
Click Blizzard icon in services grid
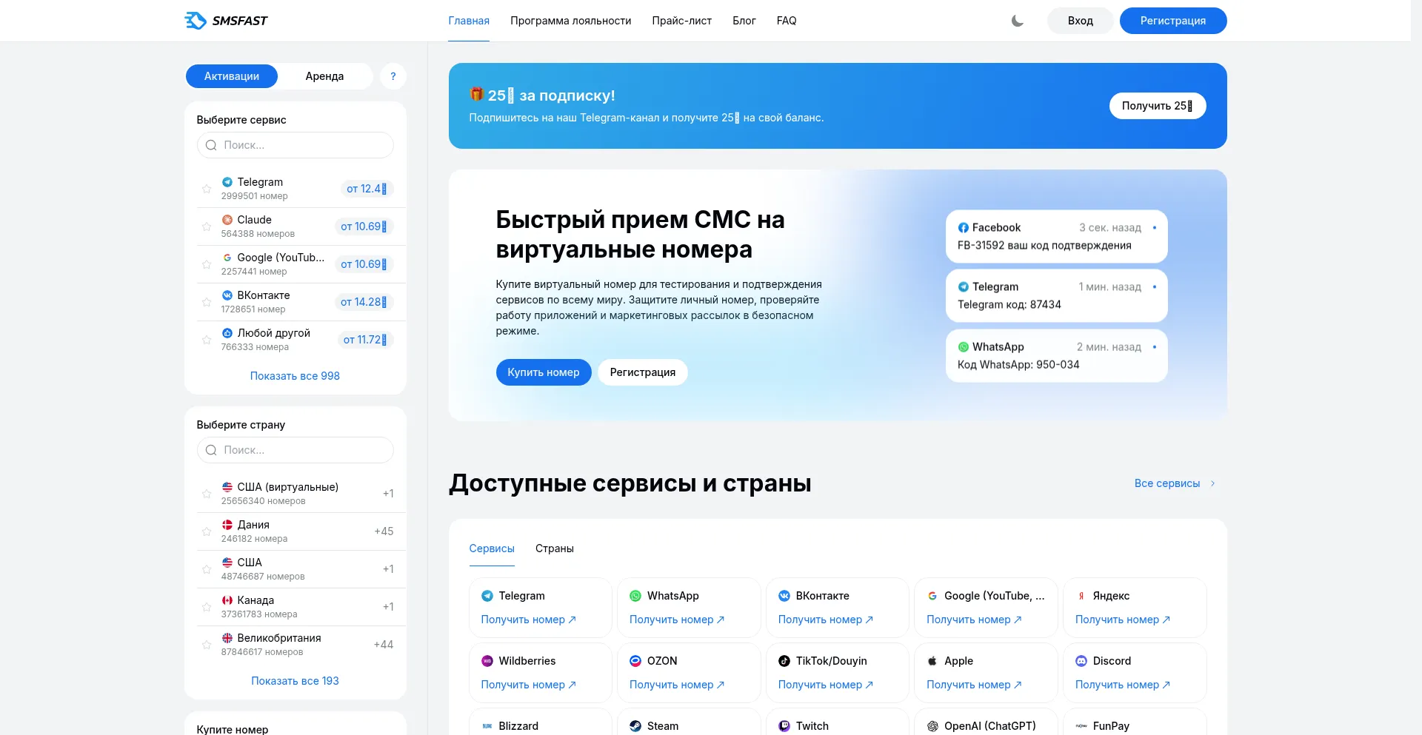click(487, 726)
